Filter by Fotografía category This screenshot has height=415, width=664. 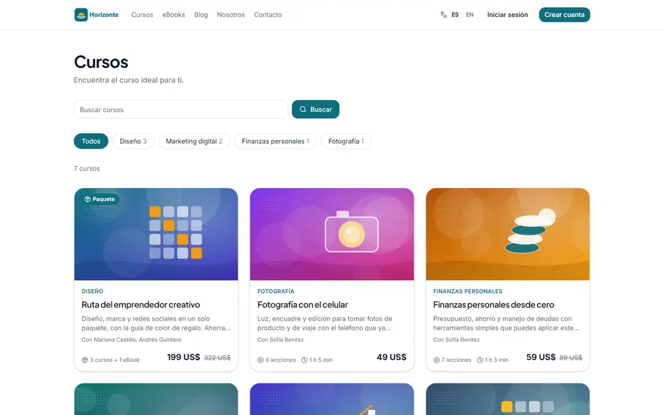[x=346, y=141]
